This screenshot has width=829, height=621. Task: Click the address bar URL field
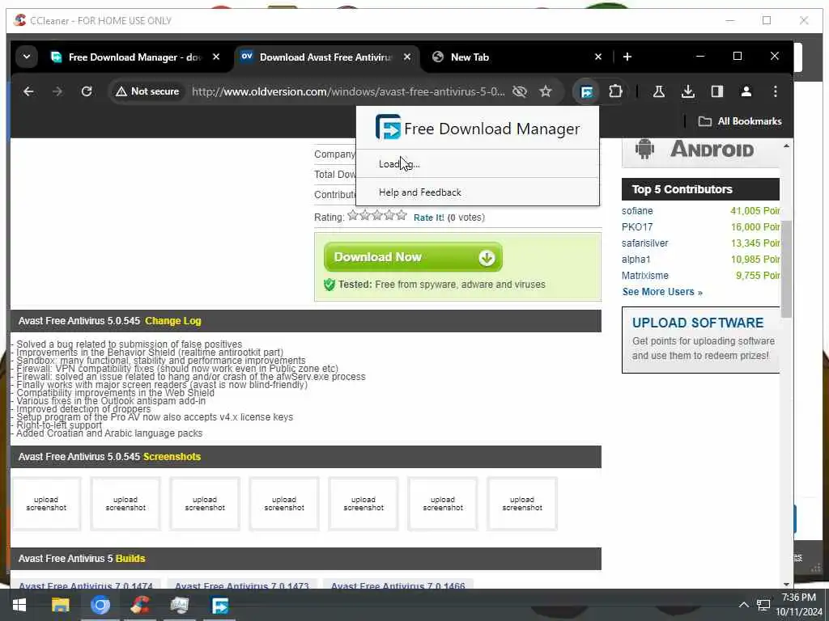click(x=348, y=92)
